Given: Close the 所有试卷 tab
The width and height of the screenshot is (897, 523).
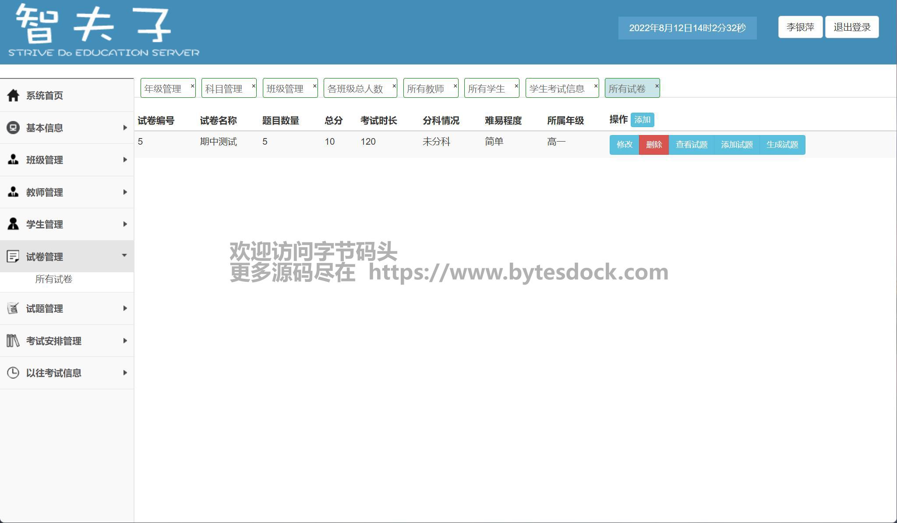Looking at the screenshot, I should tap(657, 86).
